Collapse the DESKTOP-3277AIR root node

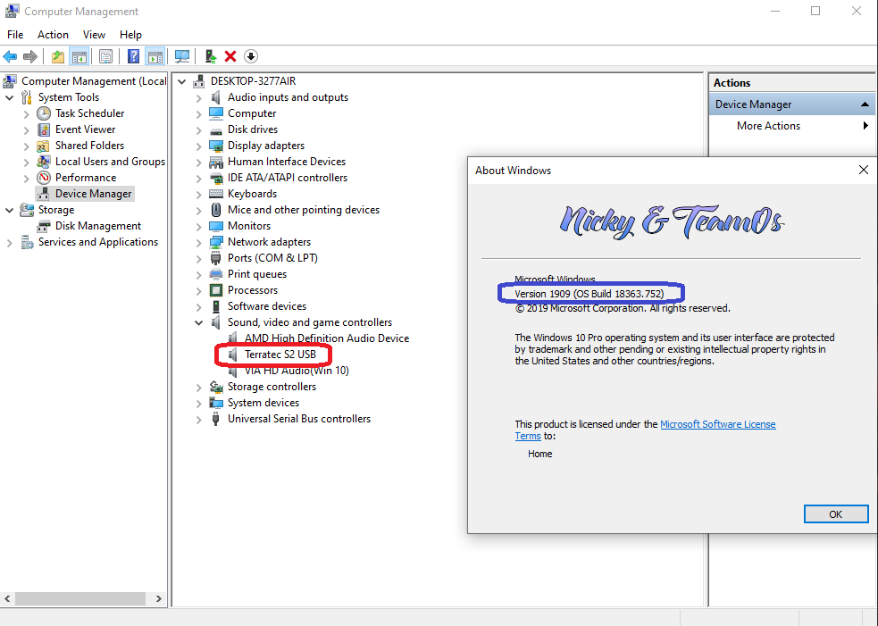coord(182,82)
